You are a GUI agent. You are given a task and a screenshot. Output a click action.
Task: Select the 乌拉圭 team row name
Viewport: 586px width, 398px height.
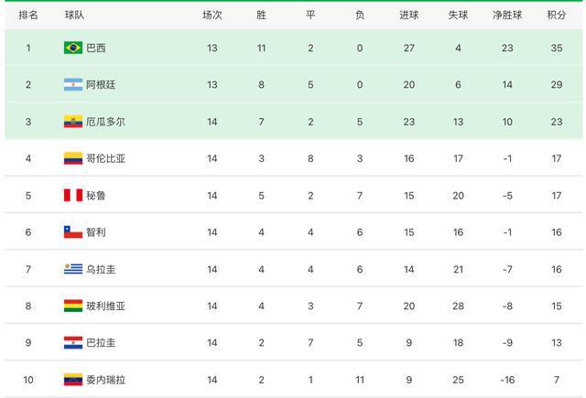[x=101, y=269]
